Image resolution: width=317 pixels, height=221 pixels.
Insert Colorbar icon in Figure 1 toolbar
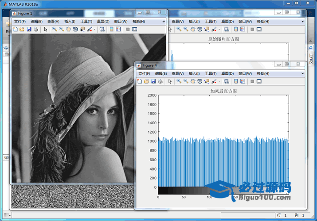click(111, 29)
